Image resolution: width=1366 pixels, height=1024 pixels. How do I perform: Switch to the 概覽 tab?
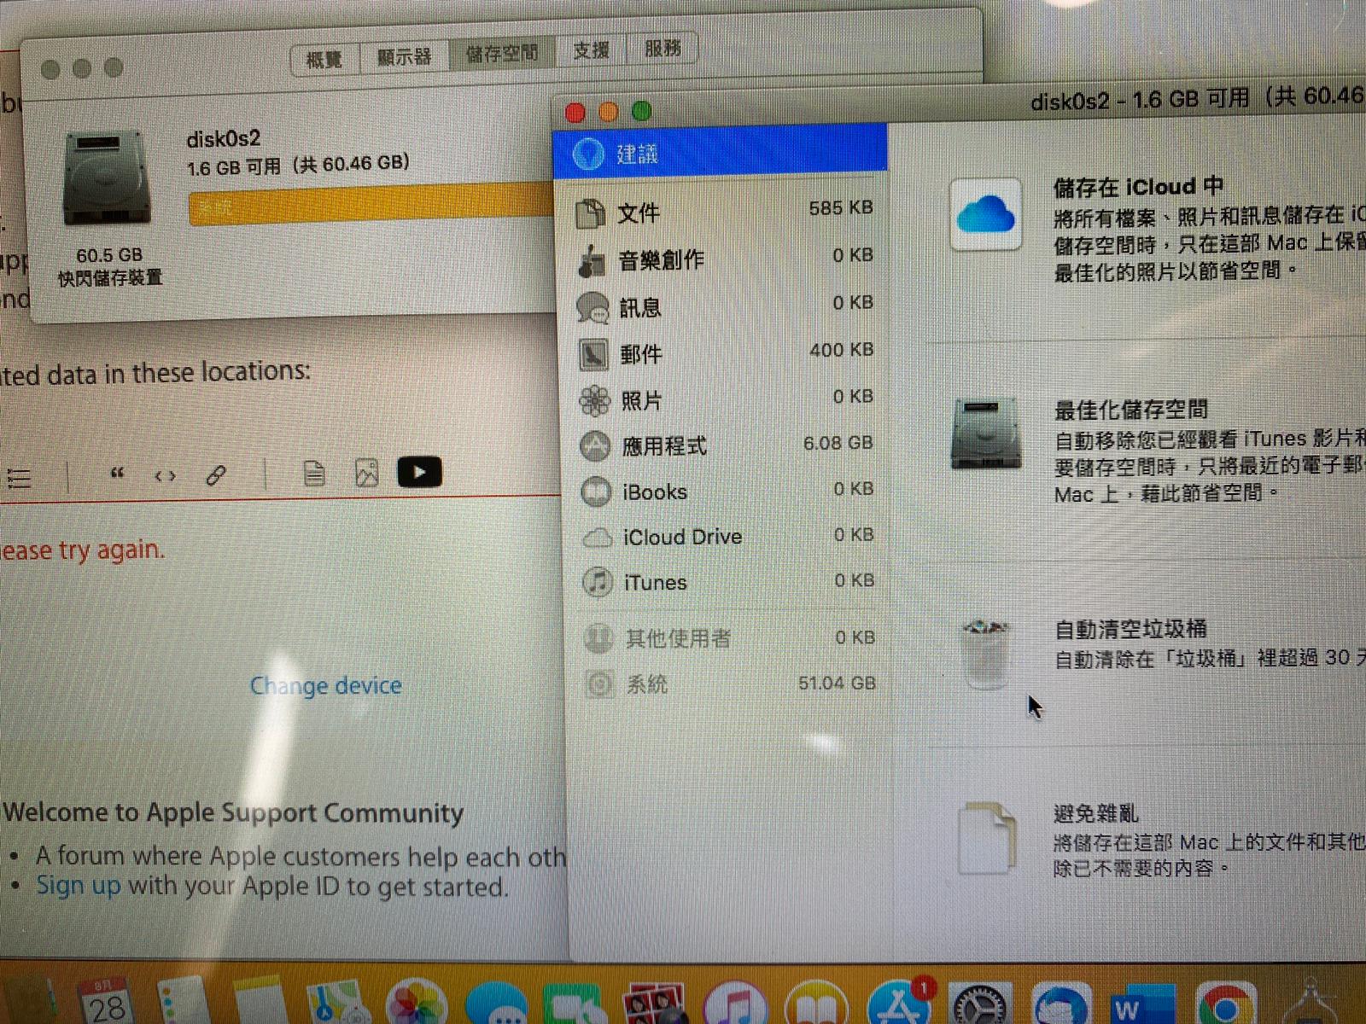[x=324, y=59]
